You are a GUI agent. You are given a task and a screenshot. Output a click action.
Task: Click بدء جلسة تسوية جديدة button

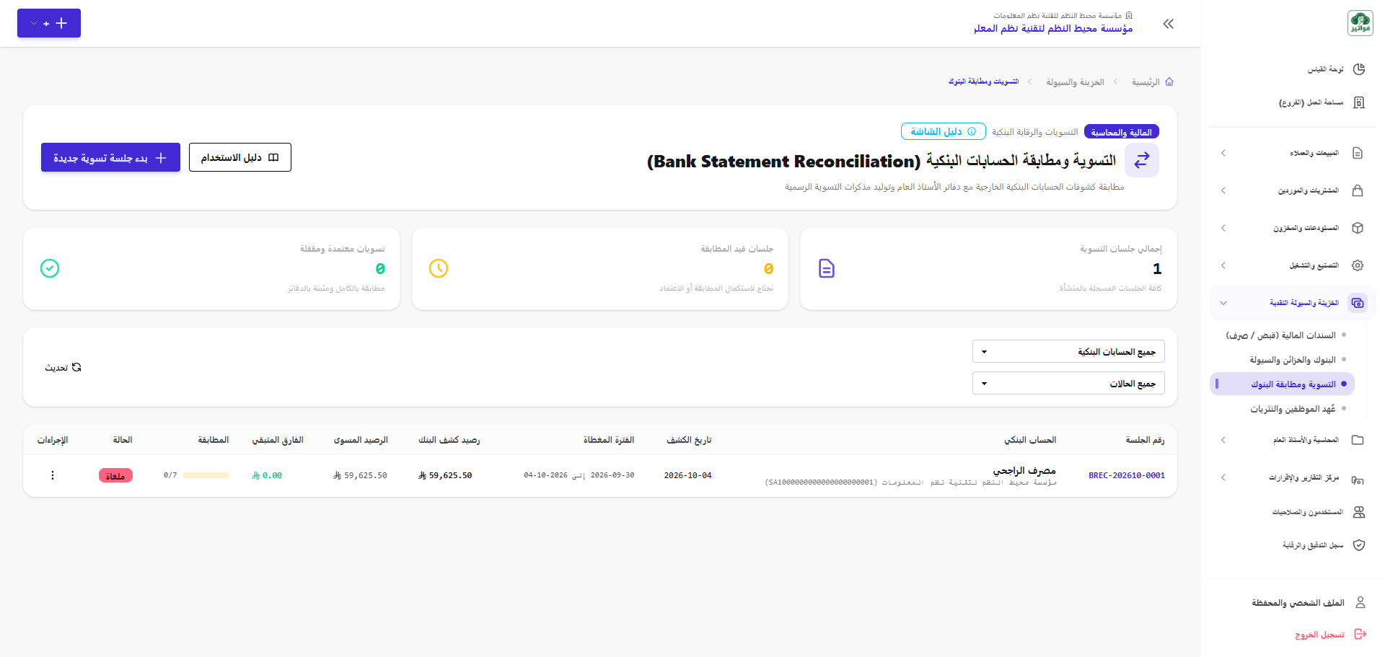(x=110, y=157)
